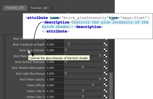Click checker map icon for Water Color R
This screenshot has width=153, height=99.
click(x=105, y=91)
